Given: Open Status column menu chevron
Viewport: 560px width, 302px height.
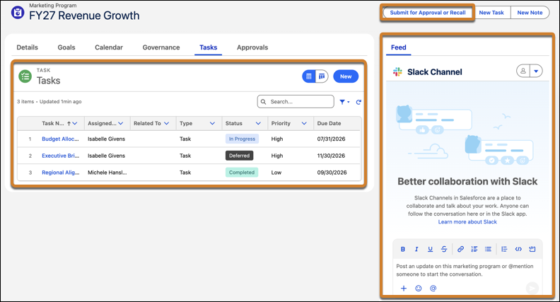Looking at the screenshot, I should pyautogui.click(x=258, y=123).
